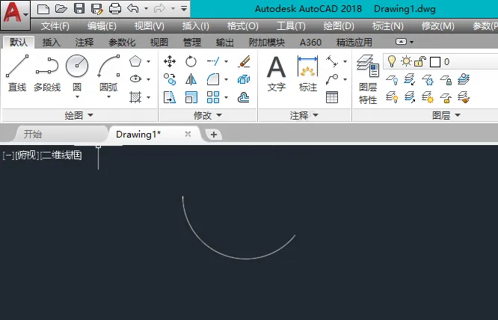Click the Save As icon
This screenshot has height=320, width=498.
tap(97, 9)
